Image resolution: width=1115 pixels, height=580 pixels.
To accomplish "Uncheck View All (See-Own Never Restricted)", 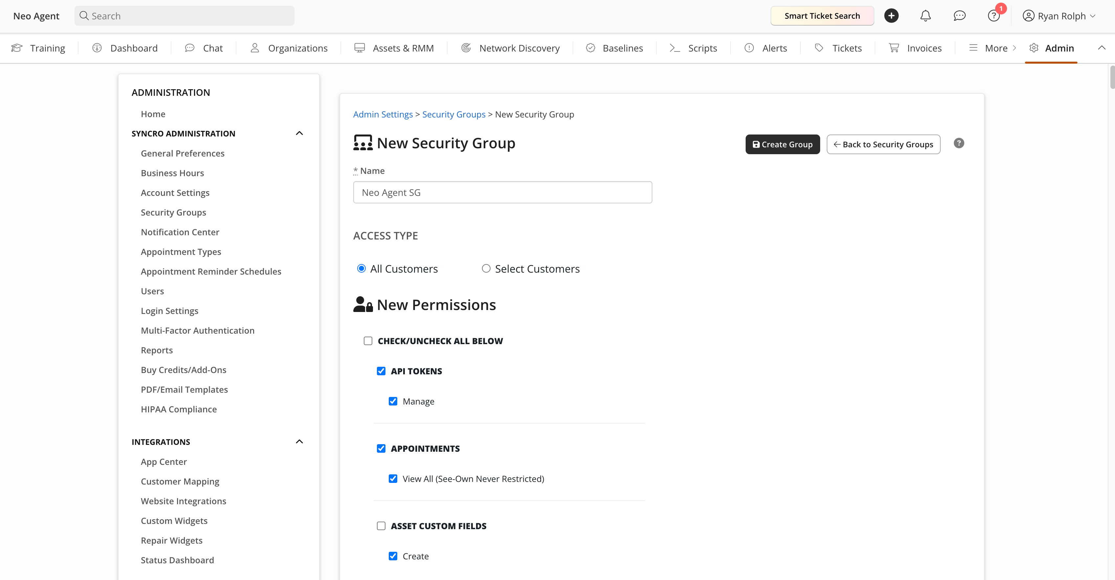I will tap(393, 479).
